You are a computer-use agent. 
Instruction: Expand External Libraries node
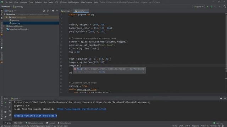4,26
